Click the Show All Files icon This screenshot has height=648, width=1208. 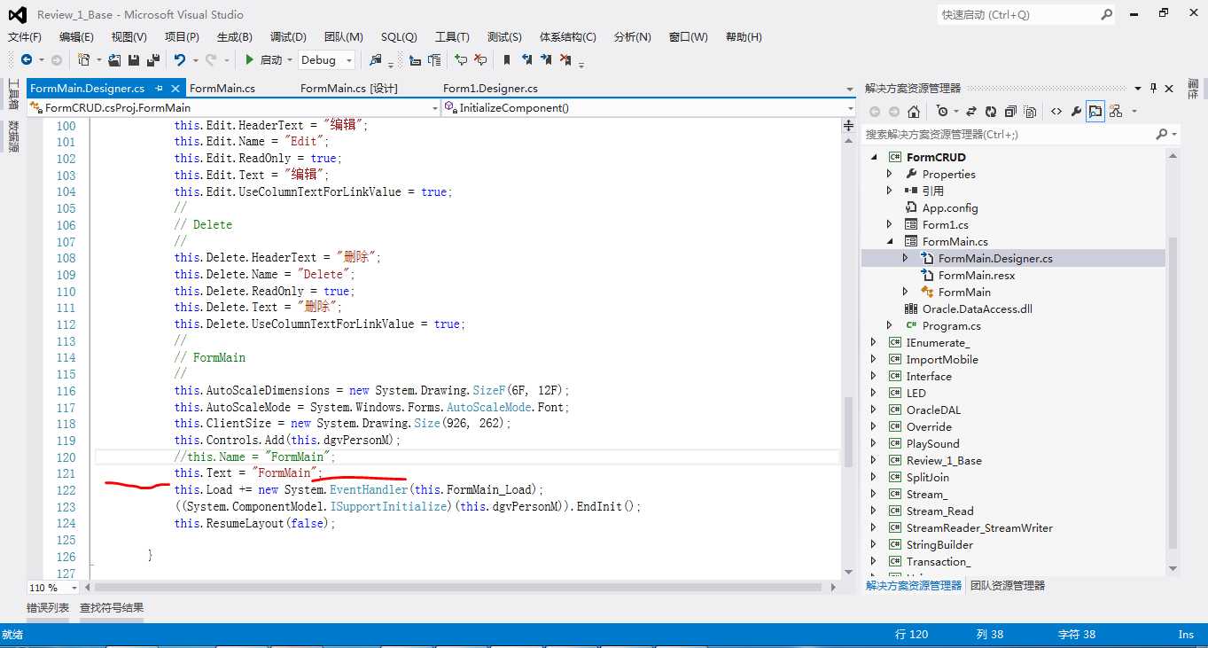[1030, 112]
